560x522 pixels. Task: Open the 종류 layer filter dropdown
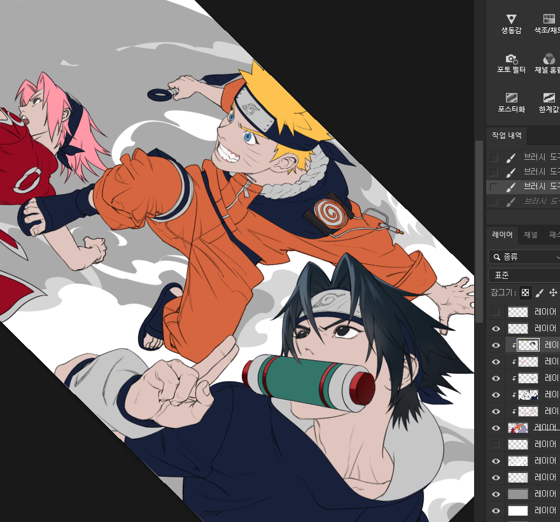tap(524, 257)
